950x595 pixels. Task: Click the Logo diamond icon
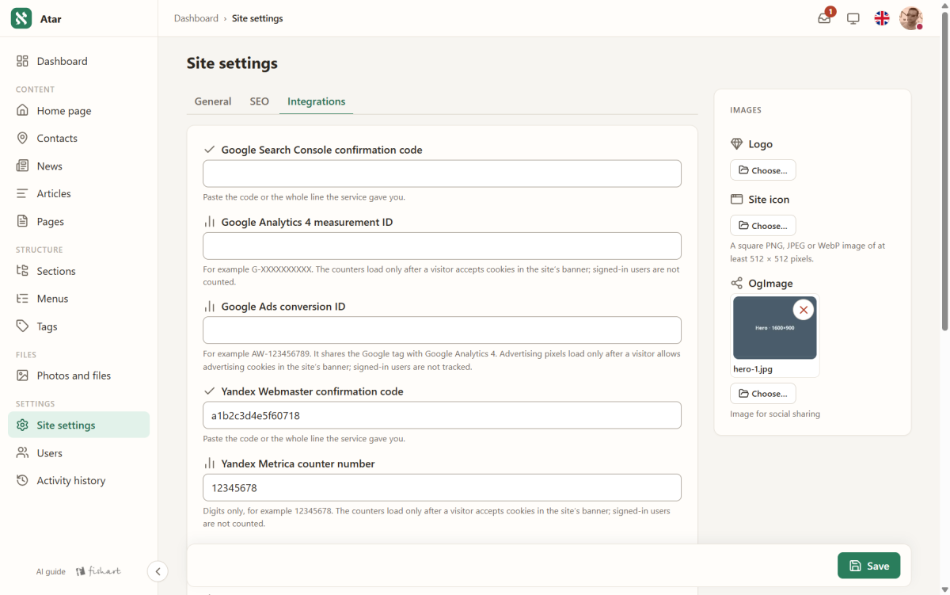pyautogui.click(x=736, y=144)
